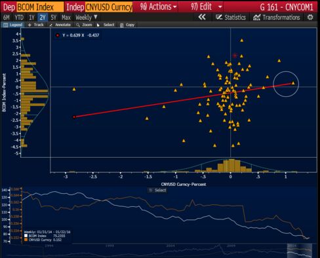Screen dimensions: 320x258
Task: Click the CNYUSD Curncy-Percent axis label
Action: click(184, 185)
